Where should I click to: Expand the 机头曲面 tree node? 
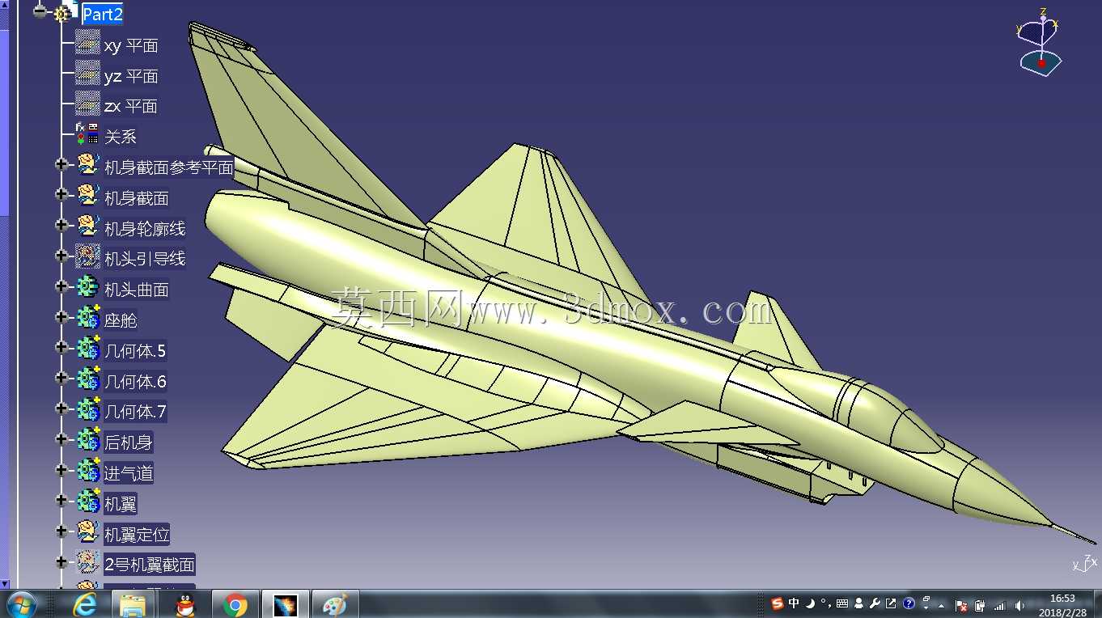(61, 286)
